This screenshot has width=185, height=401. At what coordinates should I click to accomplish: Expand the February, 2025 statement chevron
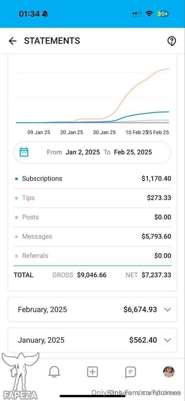(167, 309)
